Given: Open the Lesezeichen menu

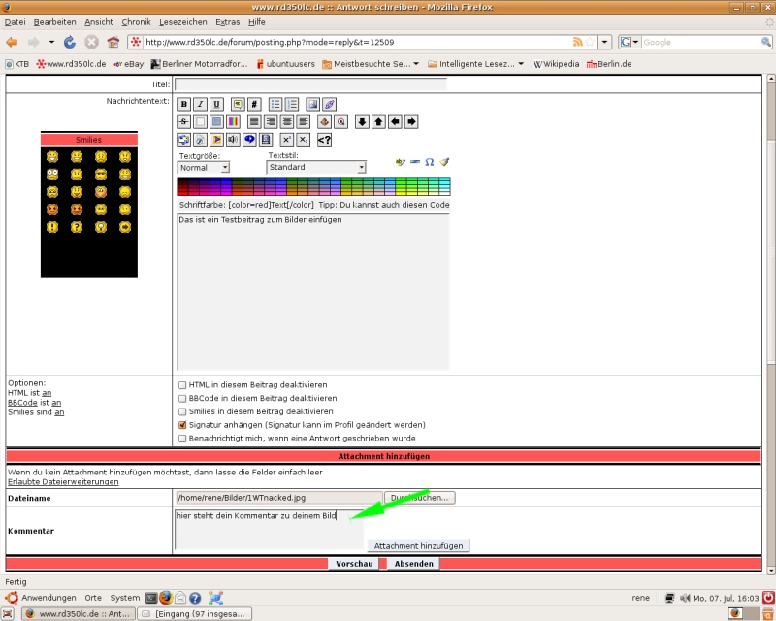Looking at the screenshot, I should point(182,21).
